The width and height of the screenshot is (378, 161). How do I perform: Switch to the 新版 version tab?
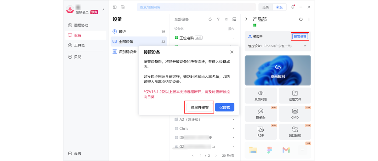tap(280, 7)
